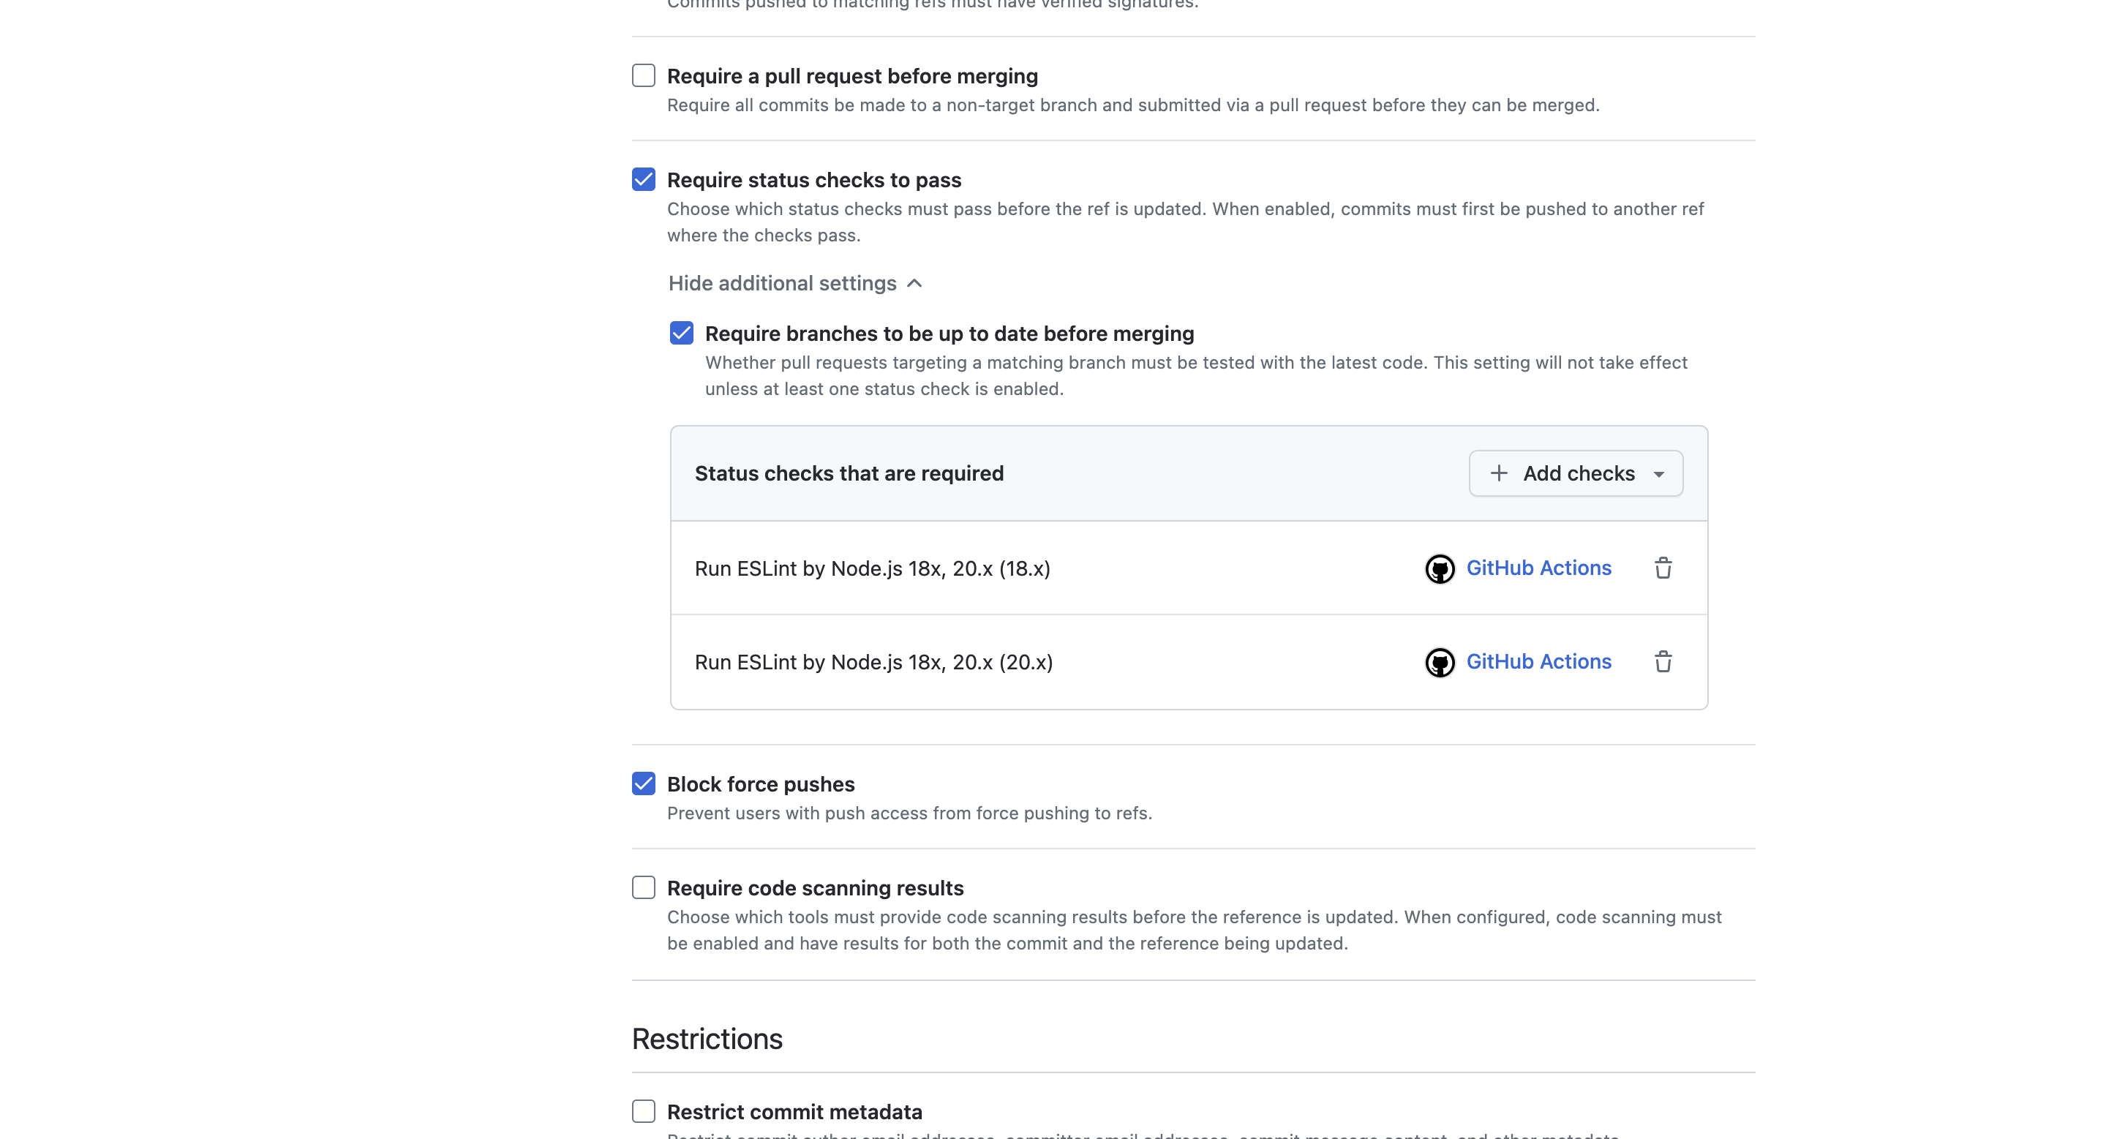Delete the ESLint (20.x) status check
The height and width of the screenshot is (1139, 2106).
pos(1663,661)
